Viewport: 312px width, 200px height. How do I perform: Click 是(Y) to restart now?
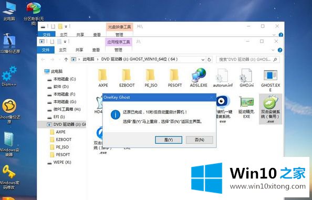[x=169, y=140]
